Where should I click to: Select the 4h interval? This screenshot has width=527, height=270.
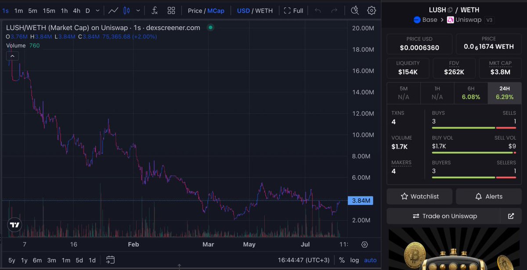pos(76,11)
